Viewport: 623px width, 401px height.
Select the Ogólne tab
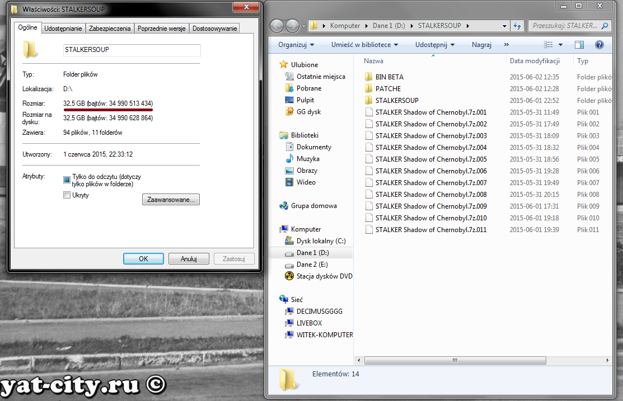coord(28,27)
